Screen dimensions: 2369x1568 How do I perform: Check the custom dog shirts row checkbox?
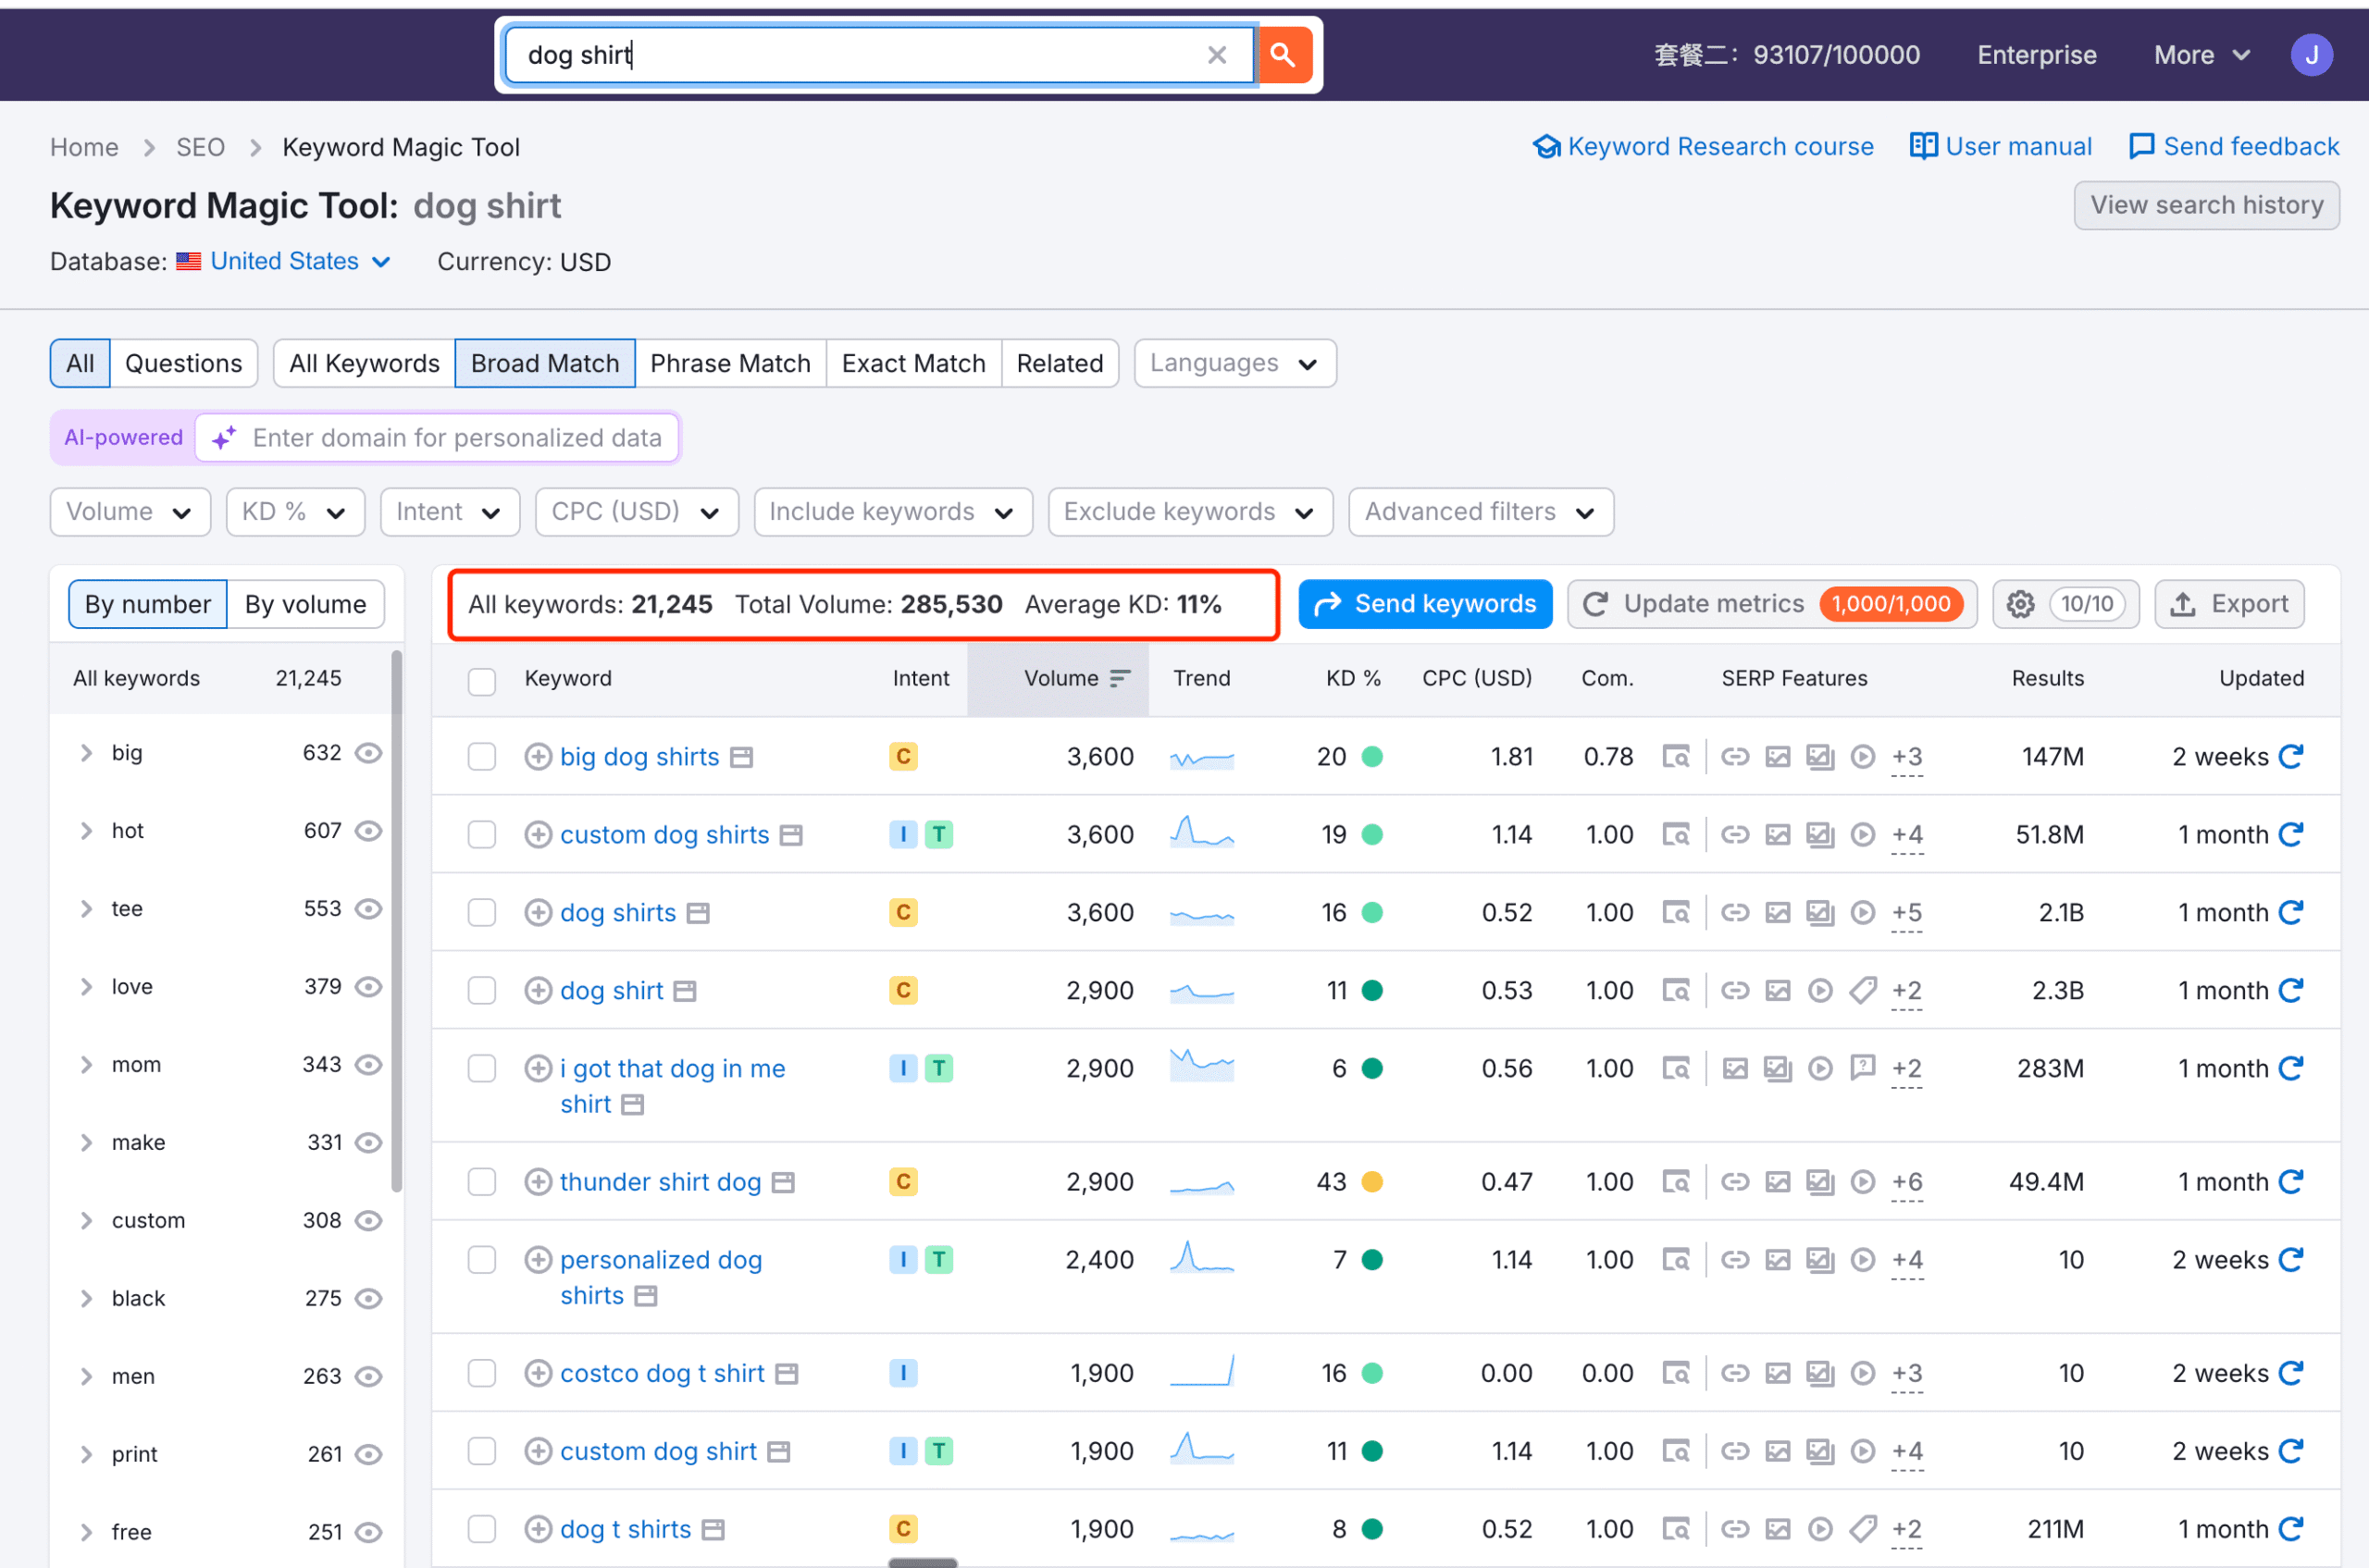482,834
